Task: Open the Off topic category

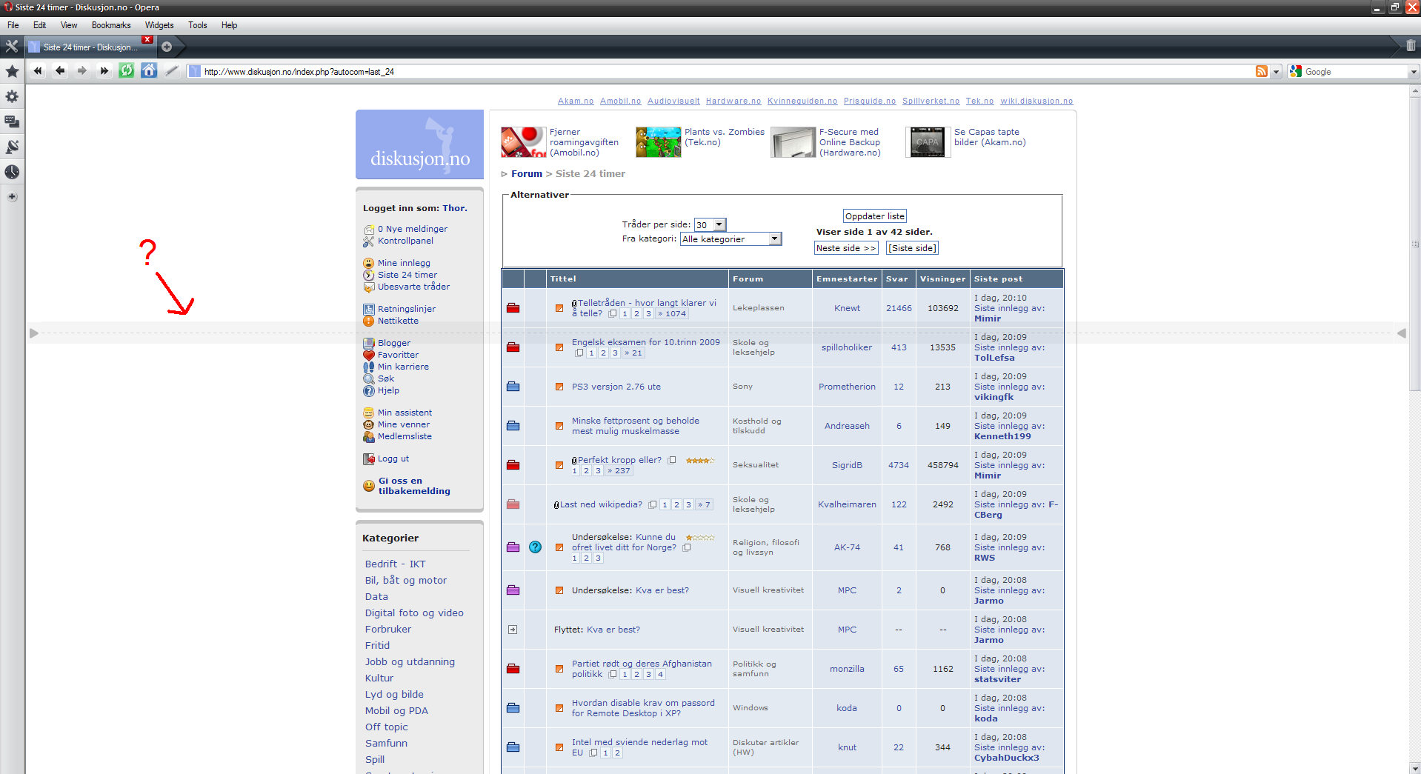Action: [387, 727]
